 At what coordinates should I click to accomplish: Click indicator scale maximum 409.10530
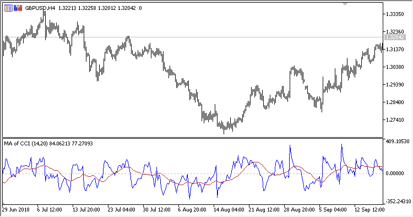pyautogui.click(x=398, y=142)
